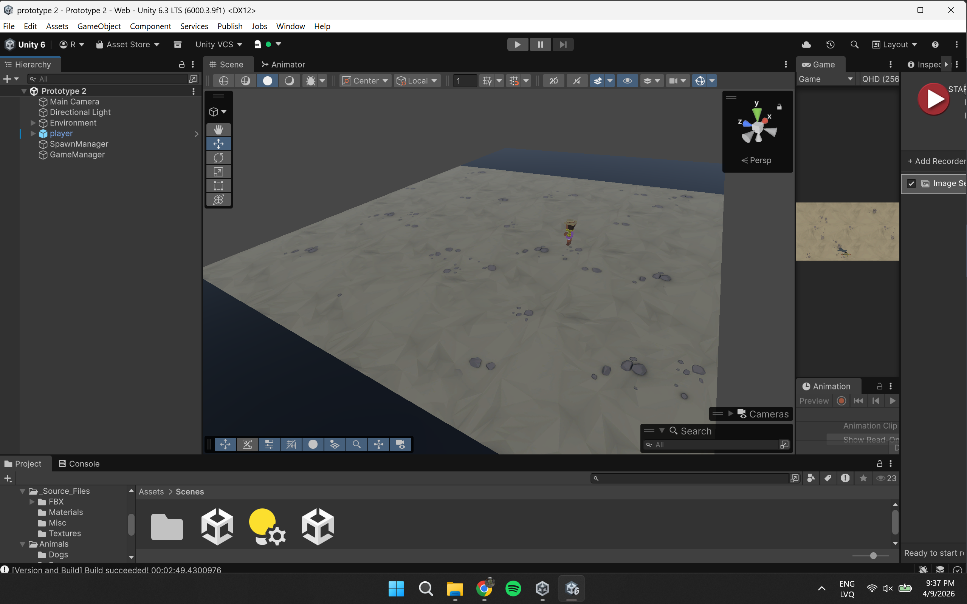The image size is (967, 604).
Task: Select the Rect transform tool
Action: (x=218, y=186)
